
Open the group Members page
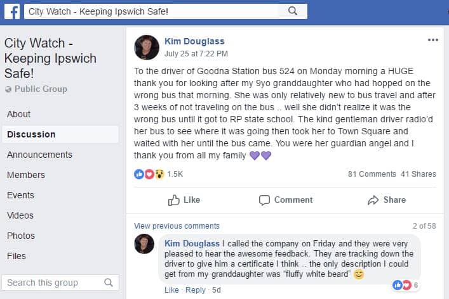(x=26, y=175)
